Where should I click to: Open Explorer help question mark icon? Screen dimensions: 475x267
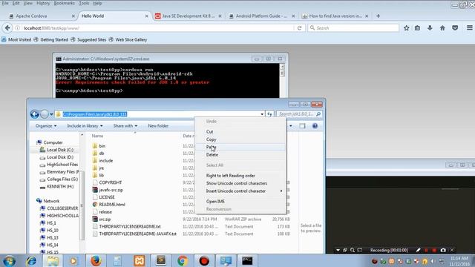[x=315, y=126]
